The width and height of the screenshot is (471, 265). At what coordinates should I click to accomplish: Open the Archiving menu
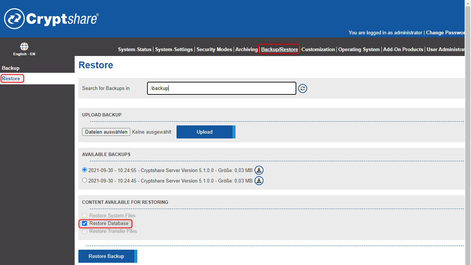click(246, 49)
